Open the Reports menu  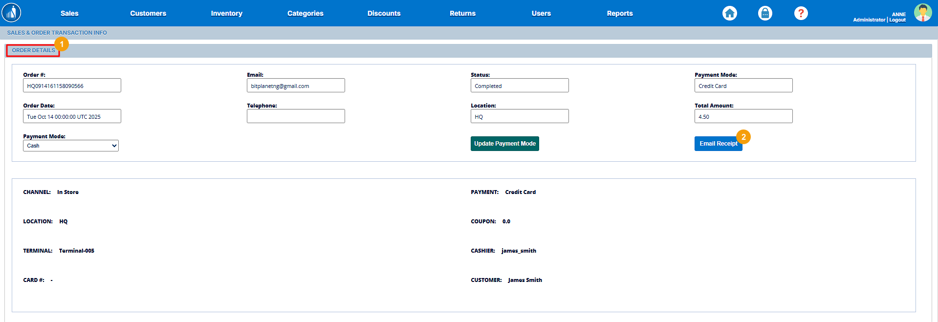coord(619,13)
